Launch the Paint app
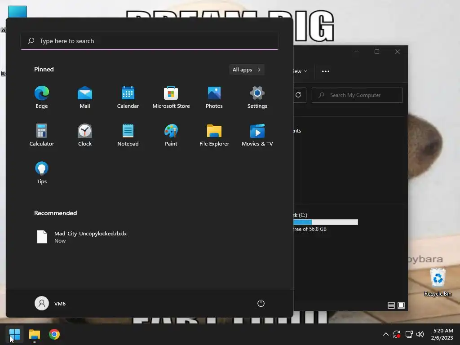This screenshot has height=345, width=460. tap(171, 135)
